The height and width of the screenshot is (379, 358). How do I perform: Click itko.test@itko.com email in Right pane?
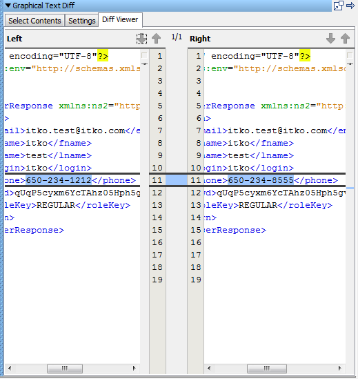(277, 130)
